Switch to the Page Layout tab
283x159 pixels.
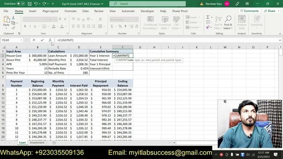(x=50, y=11)
